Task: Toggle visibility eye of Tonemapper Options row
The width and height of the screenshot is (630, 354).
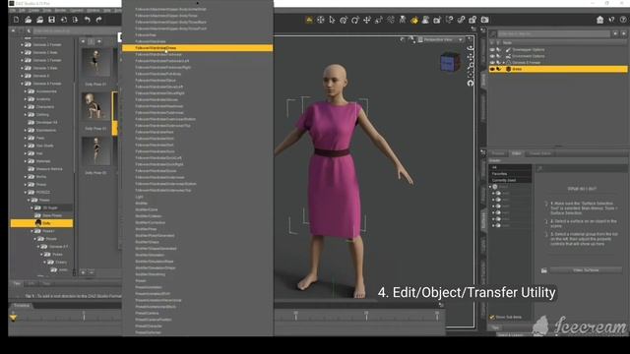Action: point(492,50)
